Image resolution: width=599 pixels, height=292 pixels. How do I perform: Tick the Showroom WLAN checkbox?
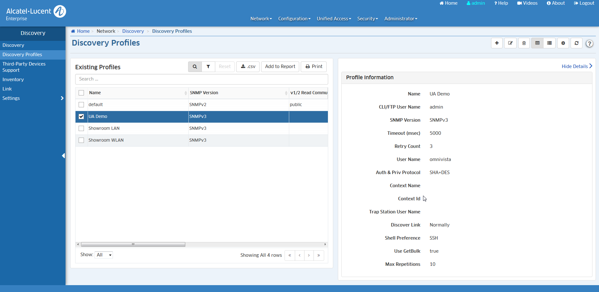coord(81,140)
